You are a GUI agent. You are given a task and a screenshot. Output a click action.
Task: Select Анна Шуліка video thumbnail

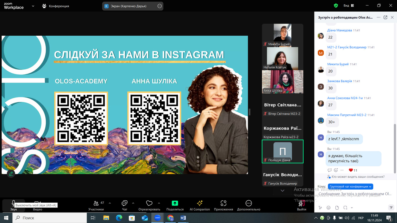pyautogui.click(x=282, y=82)
